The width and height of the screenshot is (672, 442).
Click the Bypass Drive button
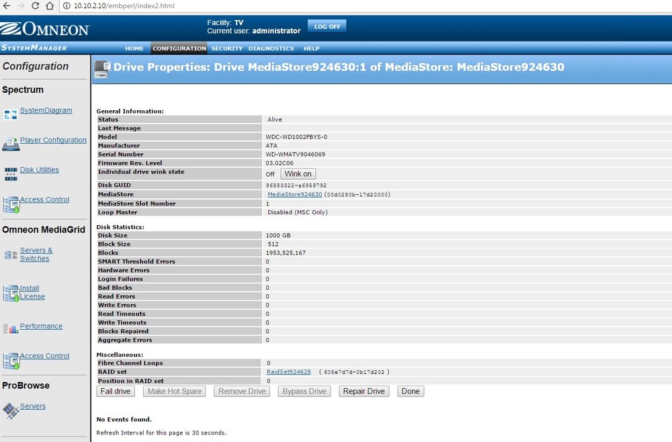click(x=304, y=391)
